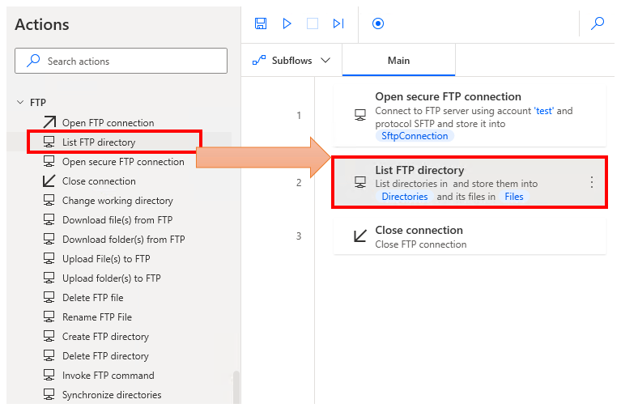Run next action step icon

[x=338, y=23]
